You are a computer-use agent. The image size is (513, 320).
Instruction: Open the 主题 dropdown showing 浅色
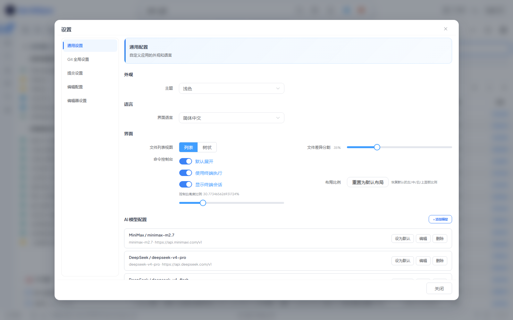point(231,89)
